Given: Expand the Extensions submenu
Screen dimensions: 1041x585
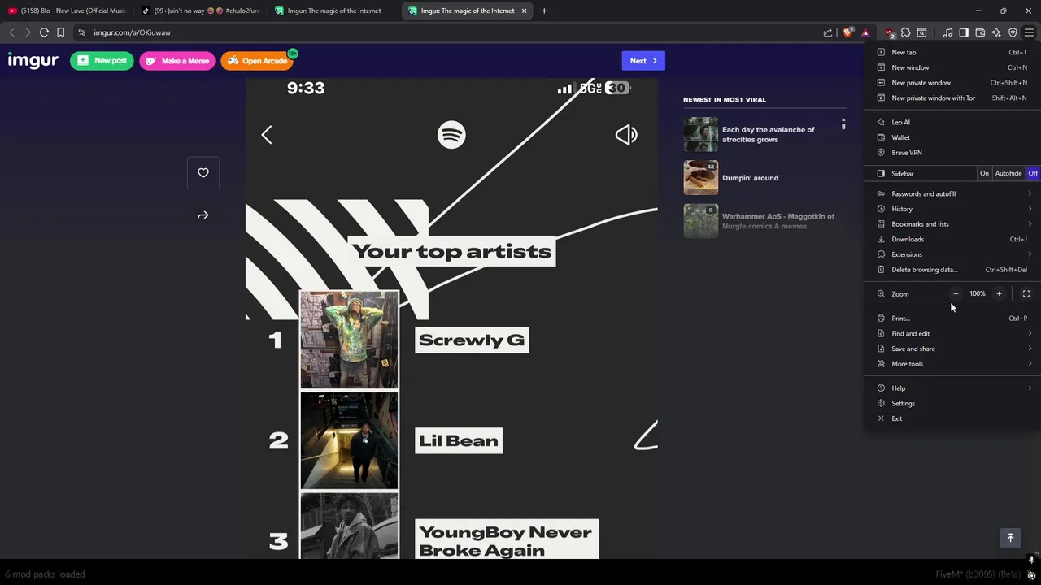Looking at the screenshot, I should 952,254.
